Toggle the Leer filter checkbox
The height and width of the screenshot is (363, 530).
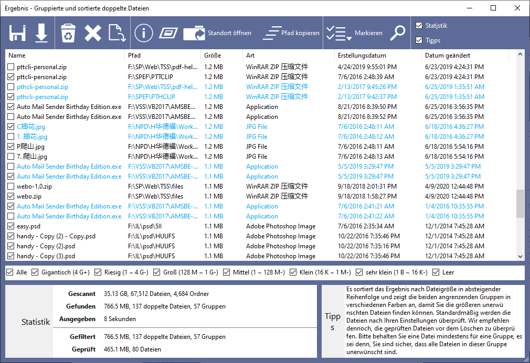(436, 272)
